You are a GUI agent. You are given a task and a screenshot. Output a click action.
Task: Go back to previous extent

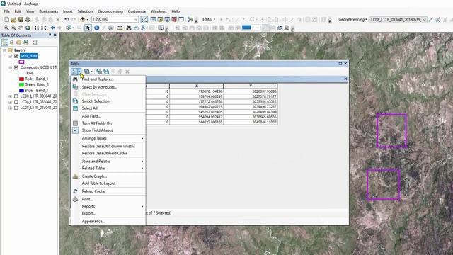click(52, 28)
